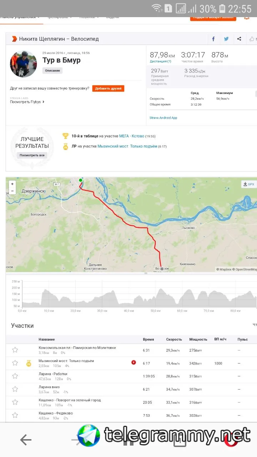Screen dimensions: 257x457
Task: Star the Ларина - Работки segment
Action: point(15,376)
